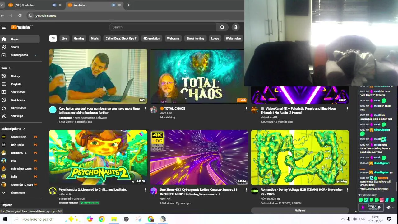Click the YouTube logo

tap(21, 27)
